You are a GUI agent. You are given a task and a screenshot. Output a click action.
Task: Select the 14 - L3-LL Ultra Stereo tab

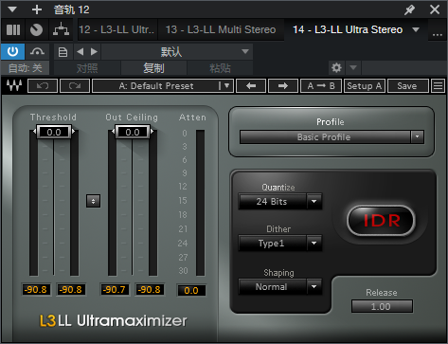348,29
